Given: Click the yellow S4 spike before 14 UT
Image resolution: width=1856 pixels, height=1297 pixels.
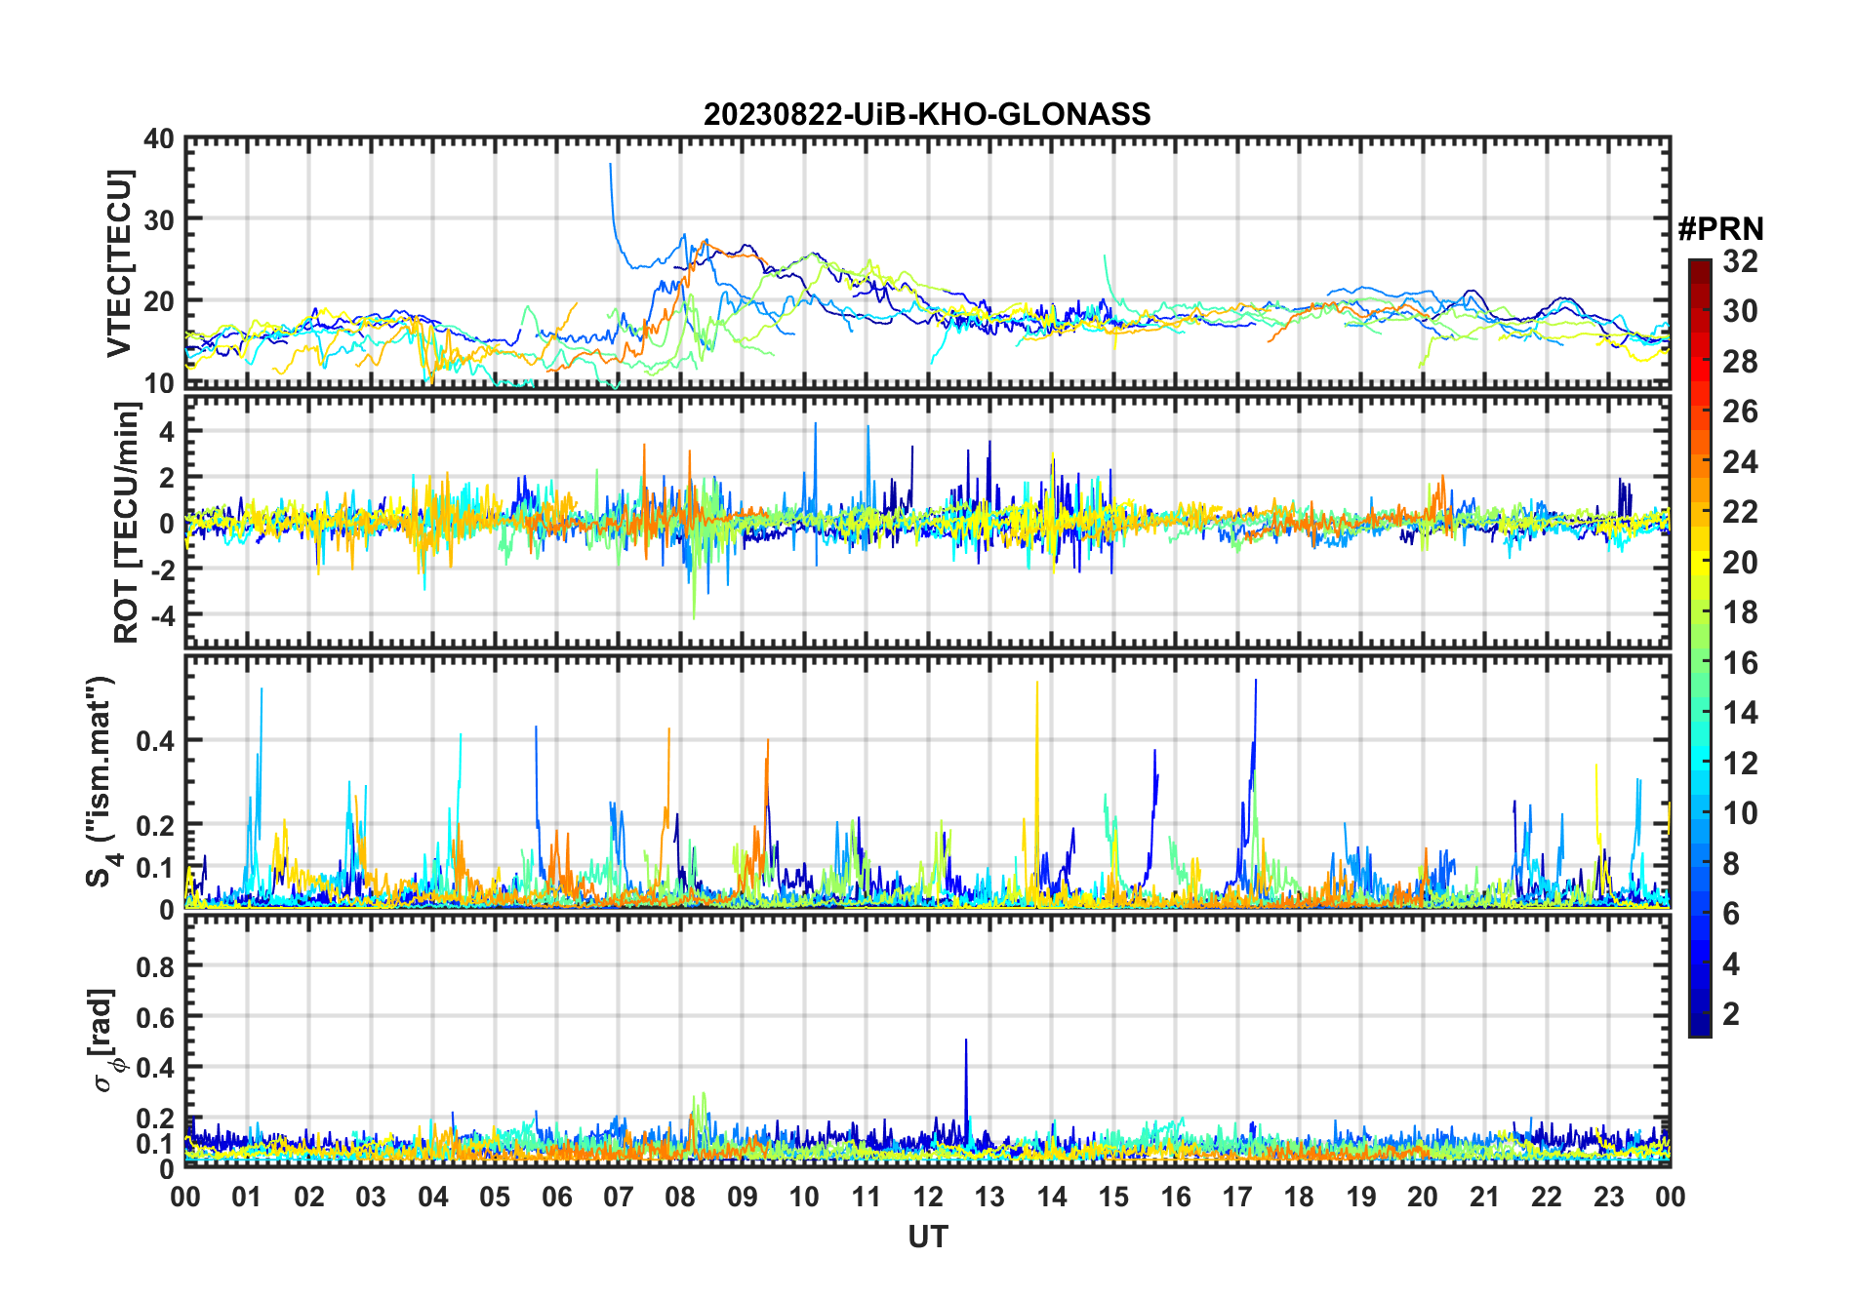Looking at the screenshot, I should (x=1036, y=683).
